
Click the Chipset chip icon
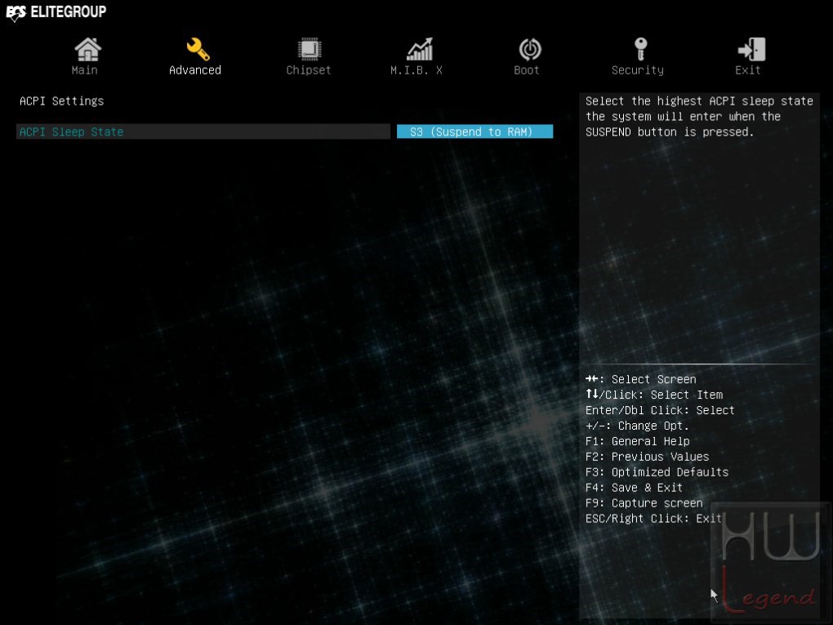[x=310, y=49]
